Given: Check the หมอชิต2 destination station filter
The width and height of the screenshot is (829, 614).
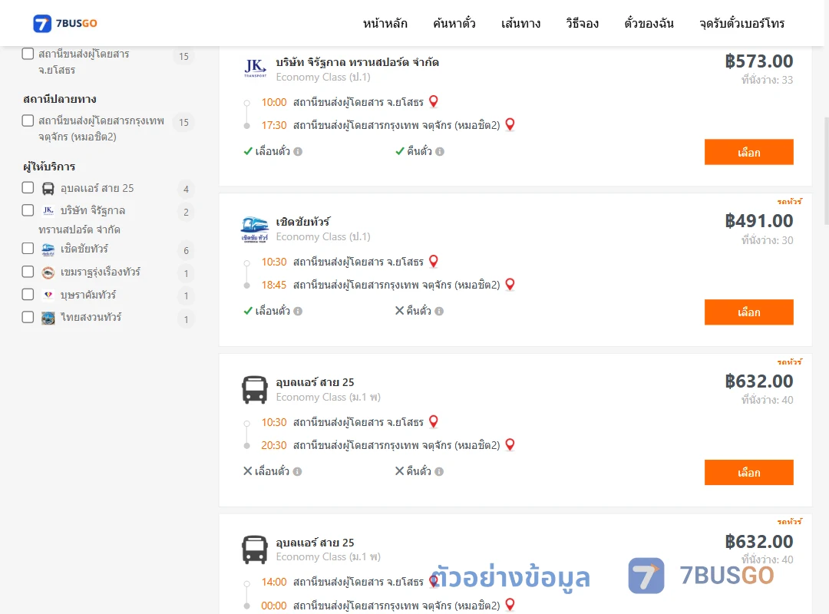Looking at the screenshot, I should (28, 120).
